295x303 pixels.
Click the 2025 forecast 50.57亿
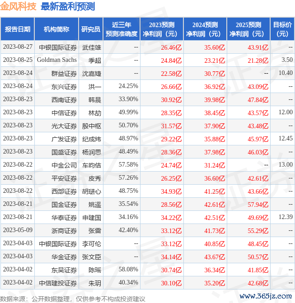pyautogui.click(x=258, y=257)
